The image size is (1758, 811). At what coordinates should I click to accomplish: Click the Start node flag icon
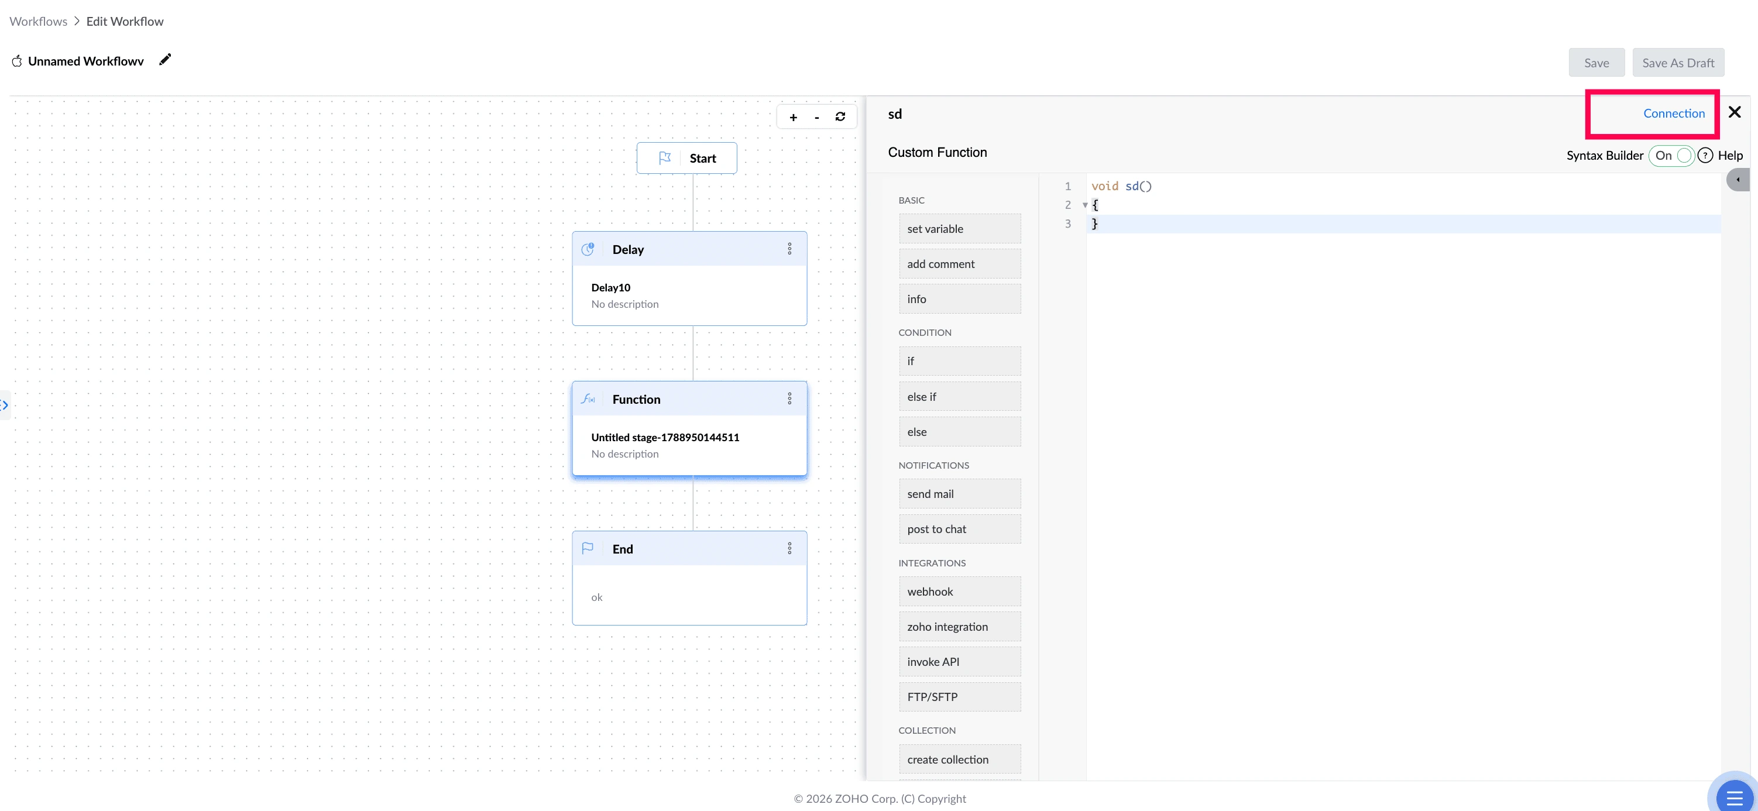[x=665, y=158]
